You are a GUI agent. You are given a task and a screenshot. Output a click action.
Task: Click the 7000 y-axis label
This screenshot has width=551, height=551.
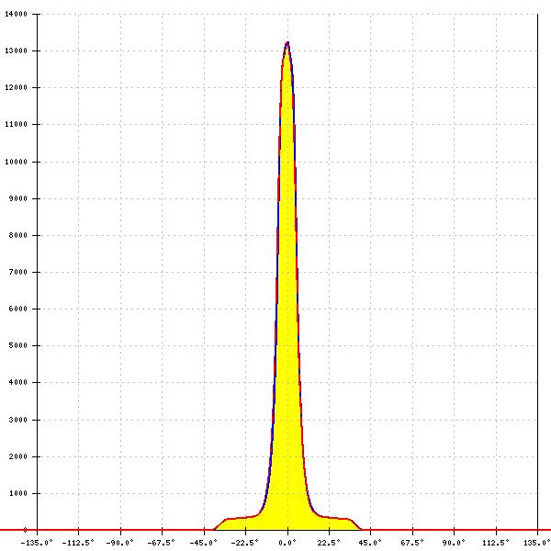(18, 272)
